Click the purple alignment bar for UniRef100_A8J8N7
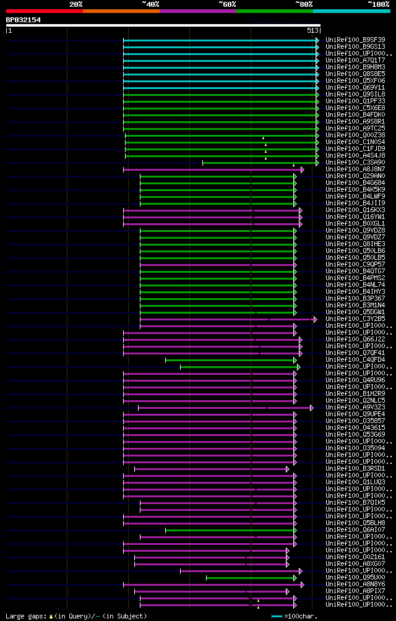 [x=214, y=169]
